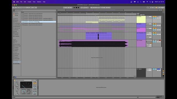177x99 pixels.
Task: Click the browser search field
Action: 35,10
